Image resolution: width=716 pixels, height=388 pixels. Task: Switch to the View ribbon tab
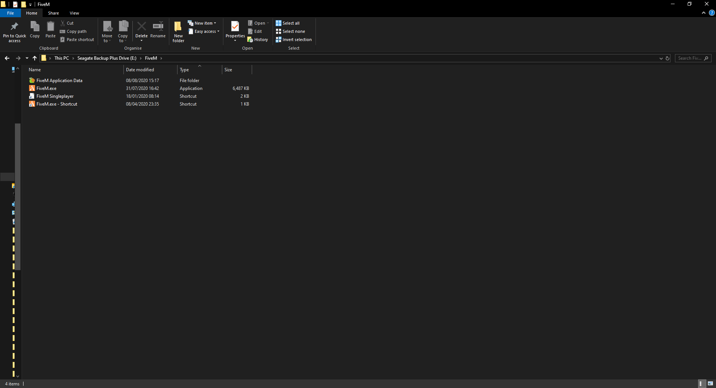point(74,13)
